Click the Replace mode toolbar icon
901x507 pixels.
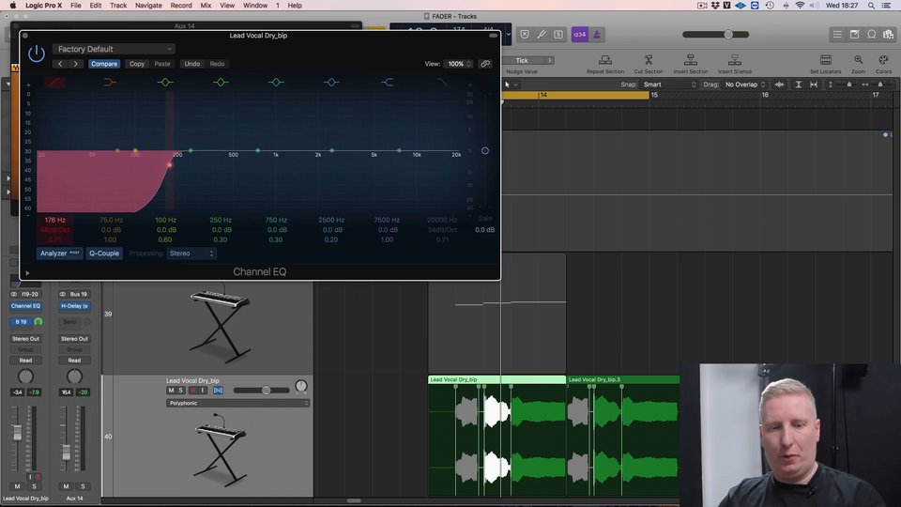pyautogui.click(x=525, y=35)
